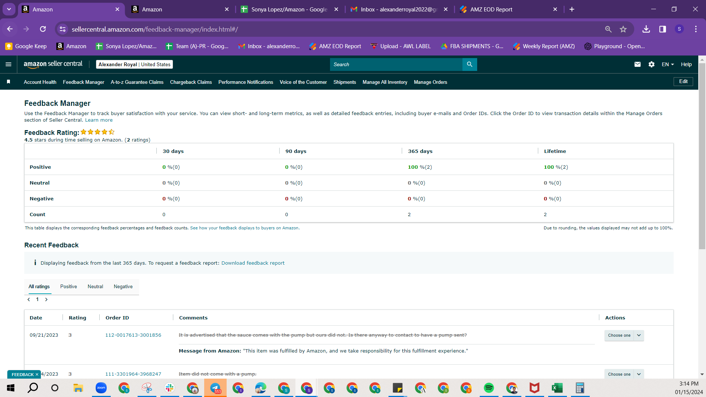Open the Chrome profile avatar

[679, 29]
